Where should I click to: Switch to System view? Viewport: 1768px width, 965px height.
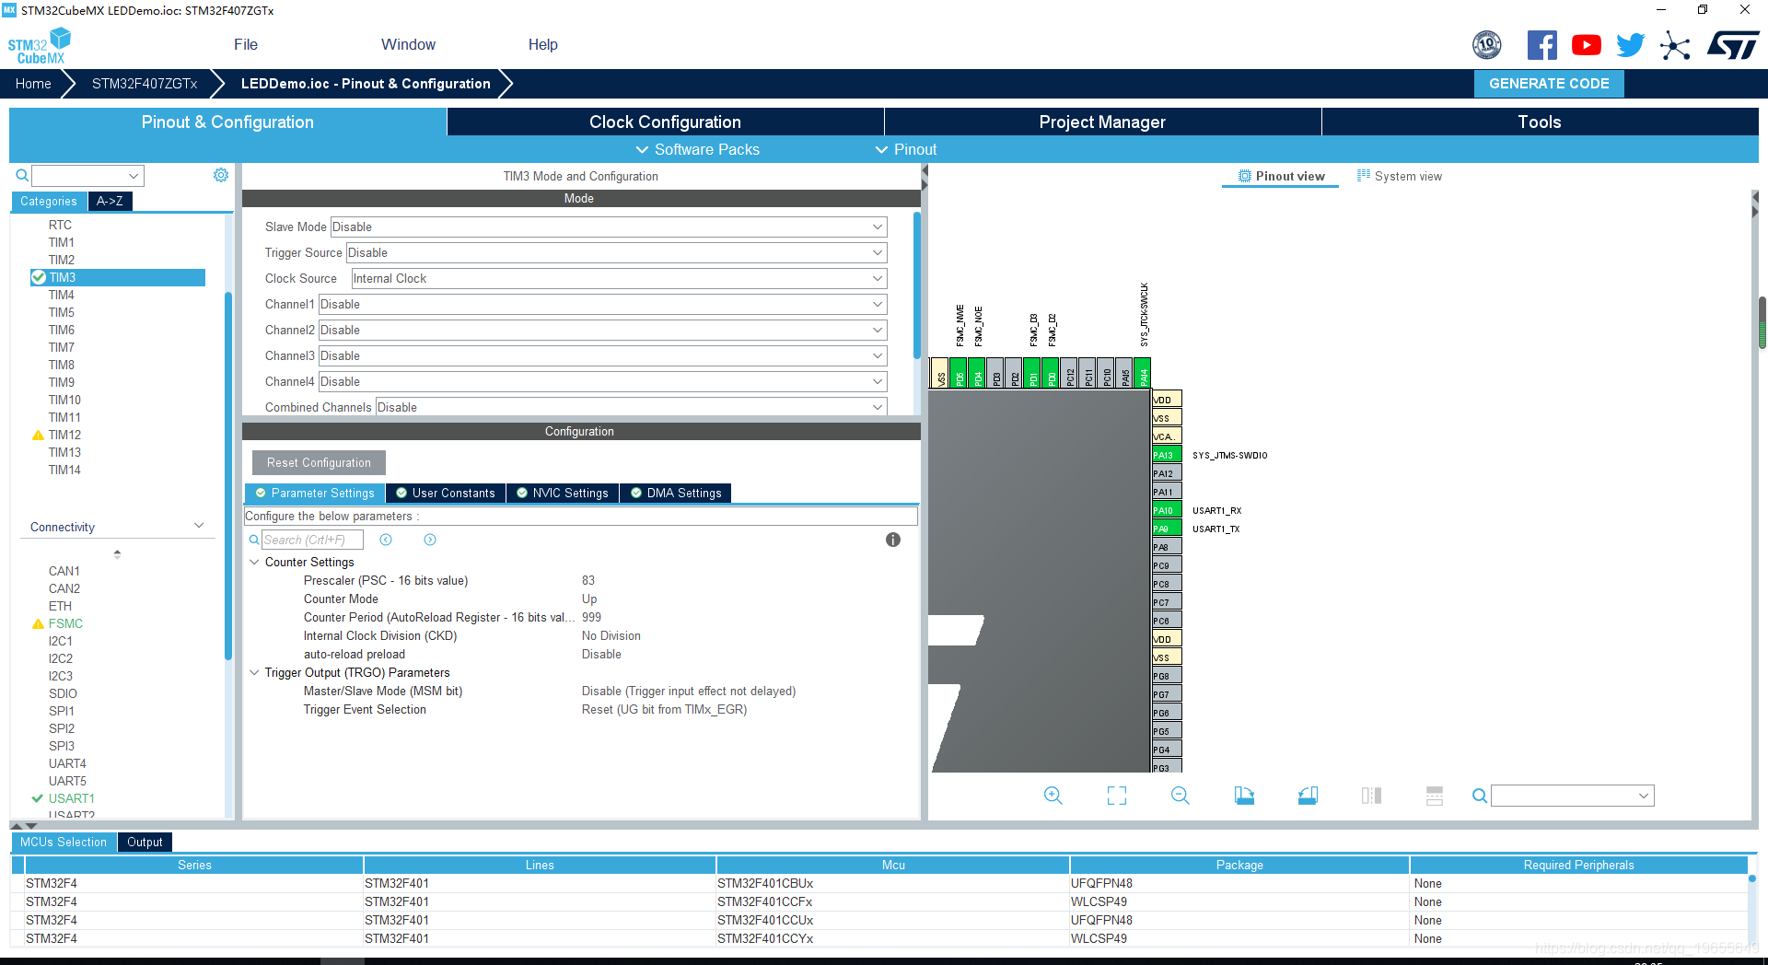[1400, 176]
